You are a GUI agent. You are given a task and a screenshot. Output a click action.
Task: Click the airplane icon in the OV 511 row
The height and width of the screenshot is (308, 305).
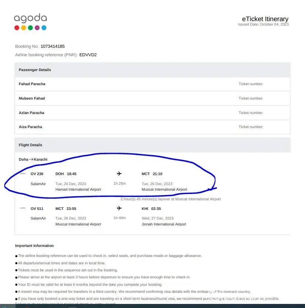coord(119,208)
